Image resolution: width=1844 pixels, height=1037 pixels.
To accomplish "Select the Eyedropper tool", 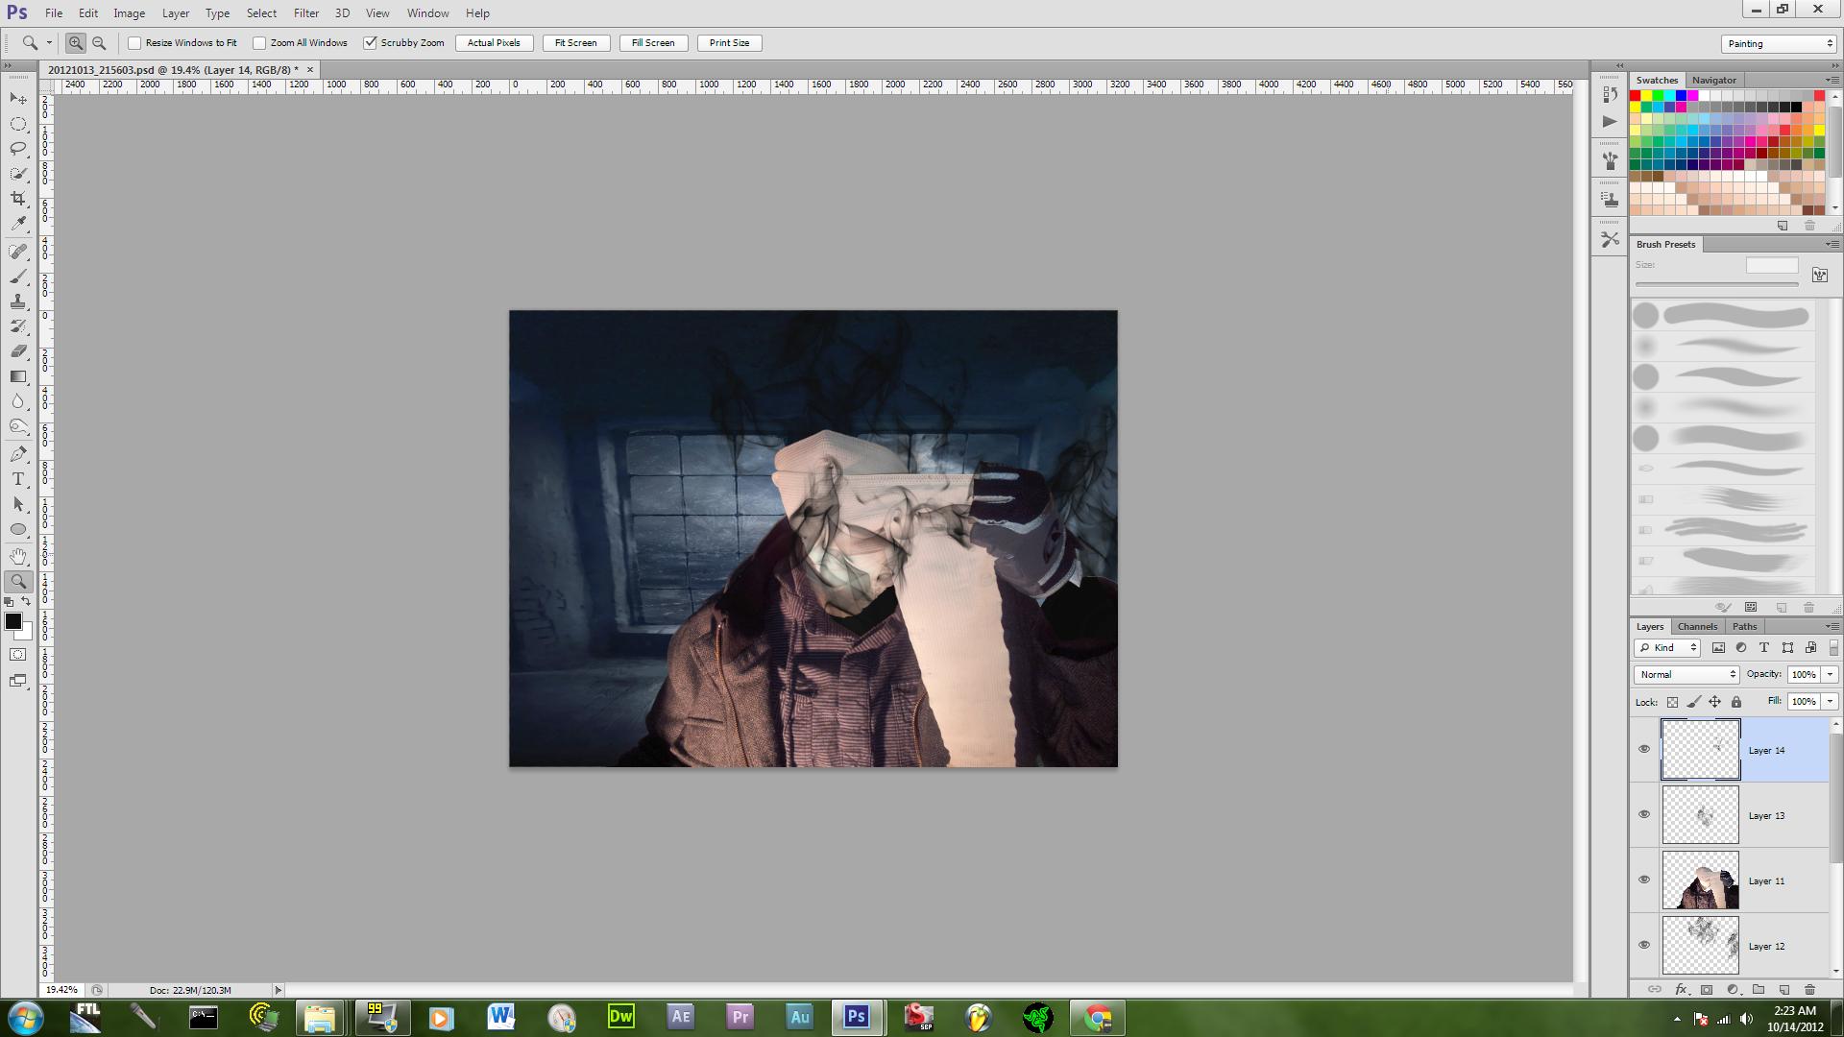I will [18, 224].
